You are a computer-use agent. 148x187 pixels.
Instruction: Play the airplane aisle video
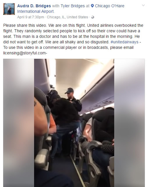click(74, 123)
